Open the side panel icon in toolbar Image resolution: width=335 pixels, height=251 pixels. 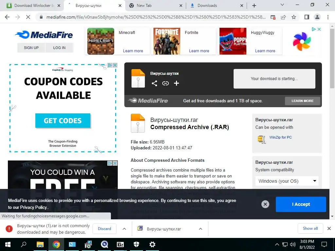(307, 17)
